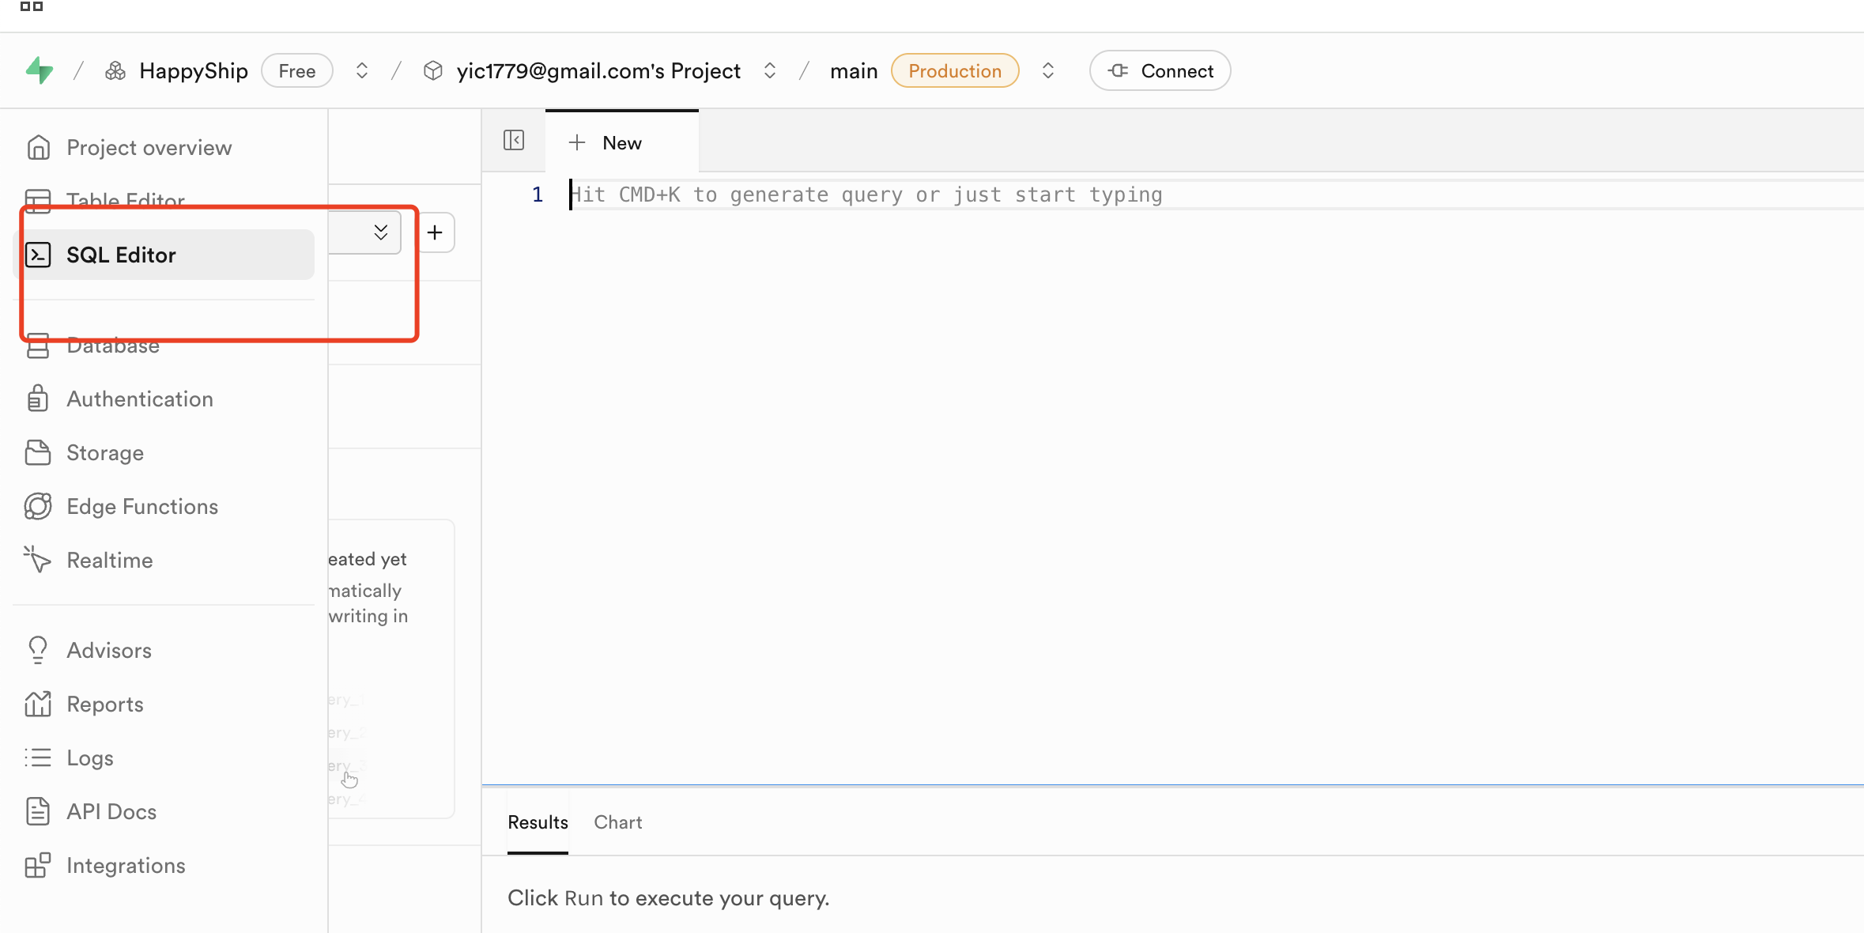The image size is (1864, 933).
Task: Go to Authentication section label
Action: (x=140, y=399)
